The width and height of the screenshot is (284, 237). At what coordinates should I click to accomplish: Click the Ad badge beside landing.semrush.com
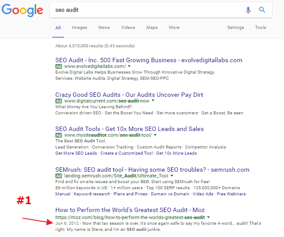58,176
